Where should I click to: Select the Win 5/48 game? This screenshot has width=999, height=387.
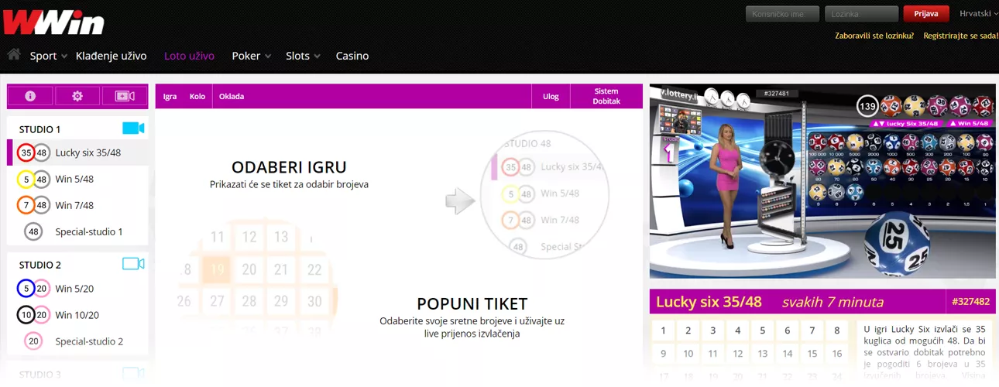77,179
